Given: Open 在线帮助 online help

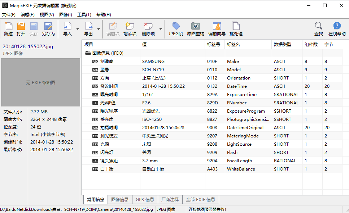Looking at the screenshot, I should (337, 29).
